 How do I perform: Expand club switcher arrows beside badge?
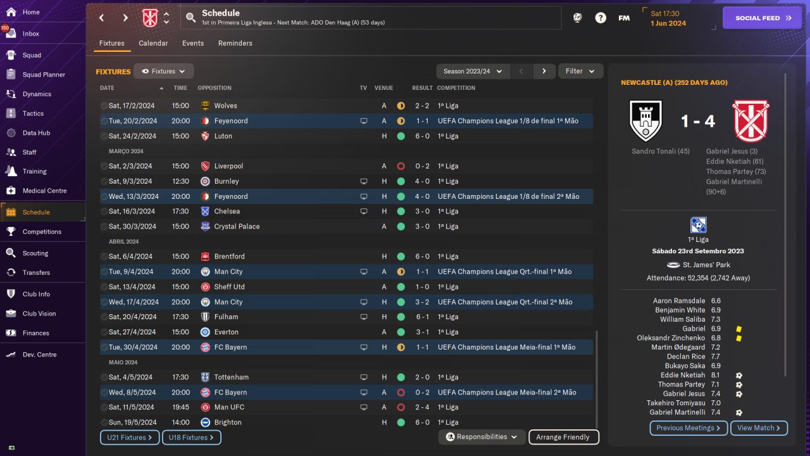point(166,18)
